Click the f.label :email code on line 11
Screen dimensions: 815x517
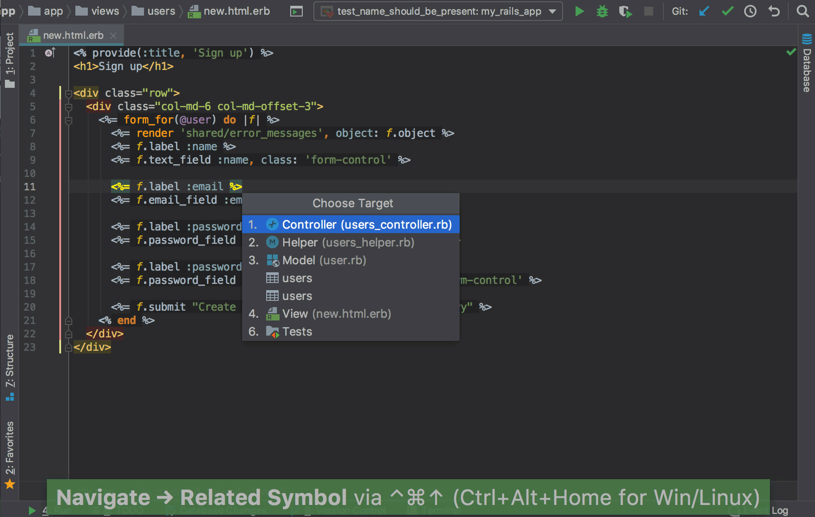(x=180, y=187)
